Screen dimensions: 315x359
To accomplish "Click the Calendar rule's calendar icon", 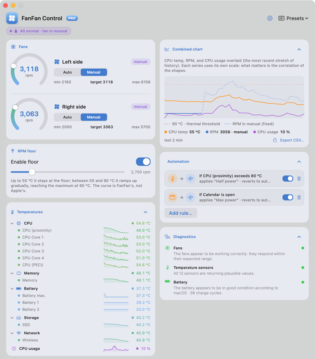I will coord(172,197).
